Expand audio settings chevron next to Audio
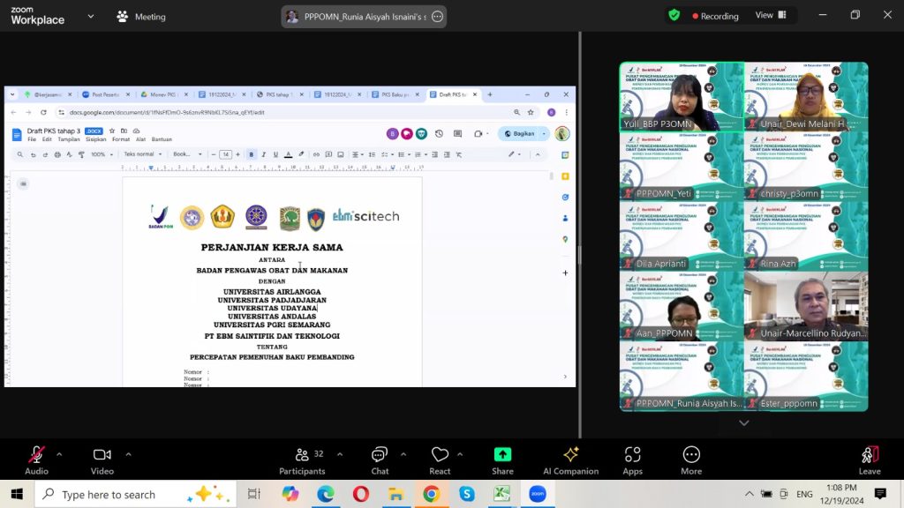The image size is (904, 508). (x=59, y=454)
